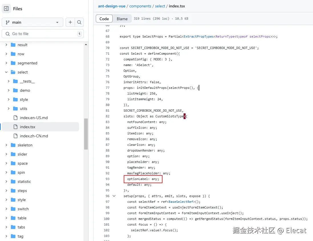Click the skeleton folder icon
Viewport: 313px width, 241px height.
[x=13, y=145]
